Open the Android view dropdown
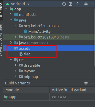The image size is (95, 107). pos(28,4)
